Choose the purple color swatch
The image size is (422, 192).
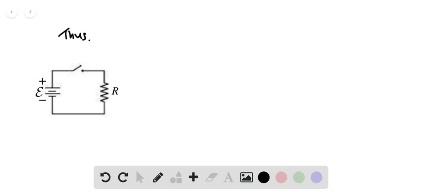click(x=316, y=178)
